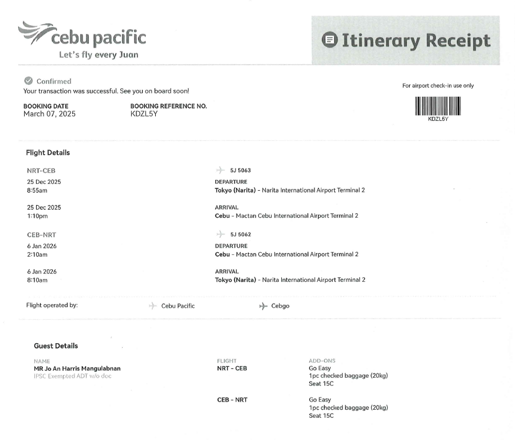Click flight number 5J 5062
The width and height of the screenshot is (515, 440).
(x=241, y=235)
